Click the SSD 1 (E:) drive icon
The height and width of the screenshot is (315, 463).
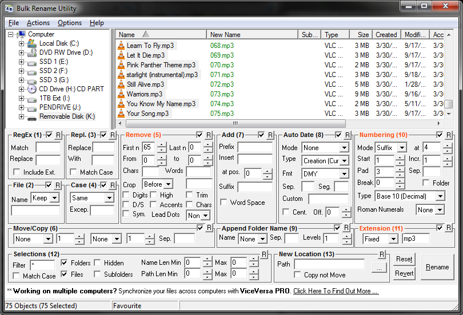pyautogui.click(x=32, y=62)
